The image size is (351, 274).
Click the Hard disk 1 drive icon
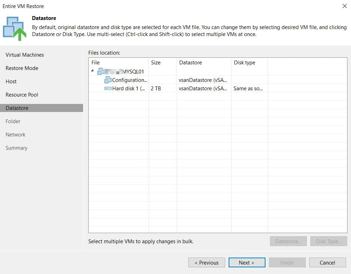pyautogui.click(x=108, y=89)
